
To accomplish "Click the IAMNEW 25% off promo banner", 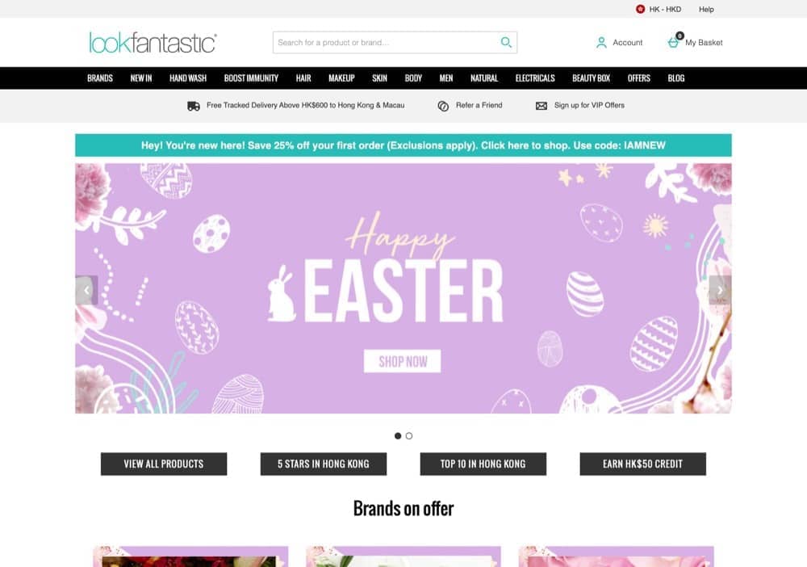I will 403,145.
